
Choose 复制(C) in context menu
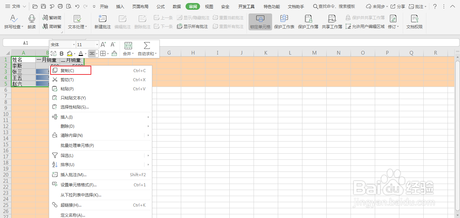tap(100, 71)
